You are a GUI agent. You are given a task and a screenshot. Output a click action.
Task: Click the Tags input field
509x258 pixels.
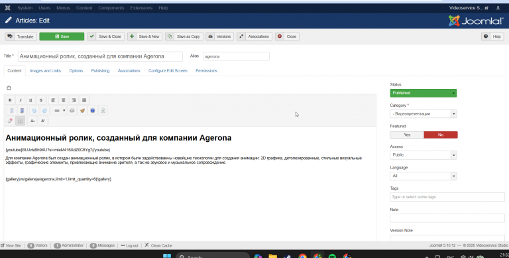pyautogui.click(x=447, y=197)
